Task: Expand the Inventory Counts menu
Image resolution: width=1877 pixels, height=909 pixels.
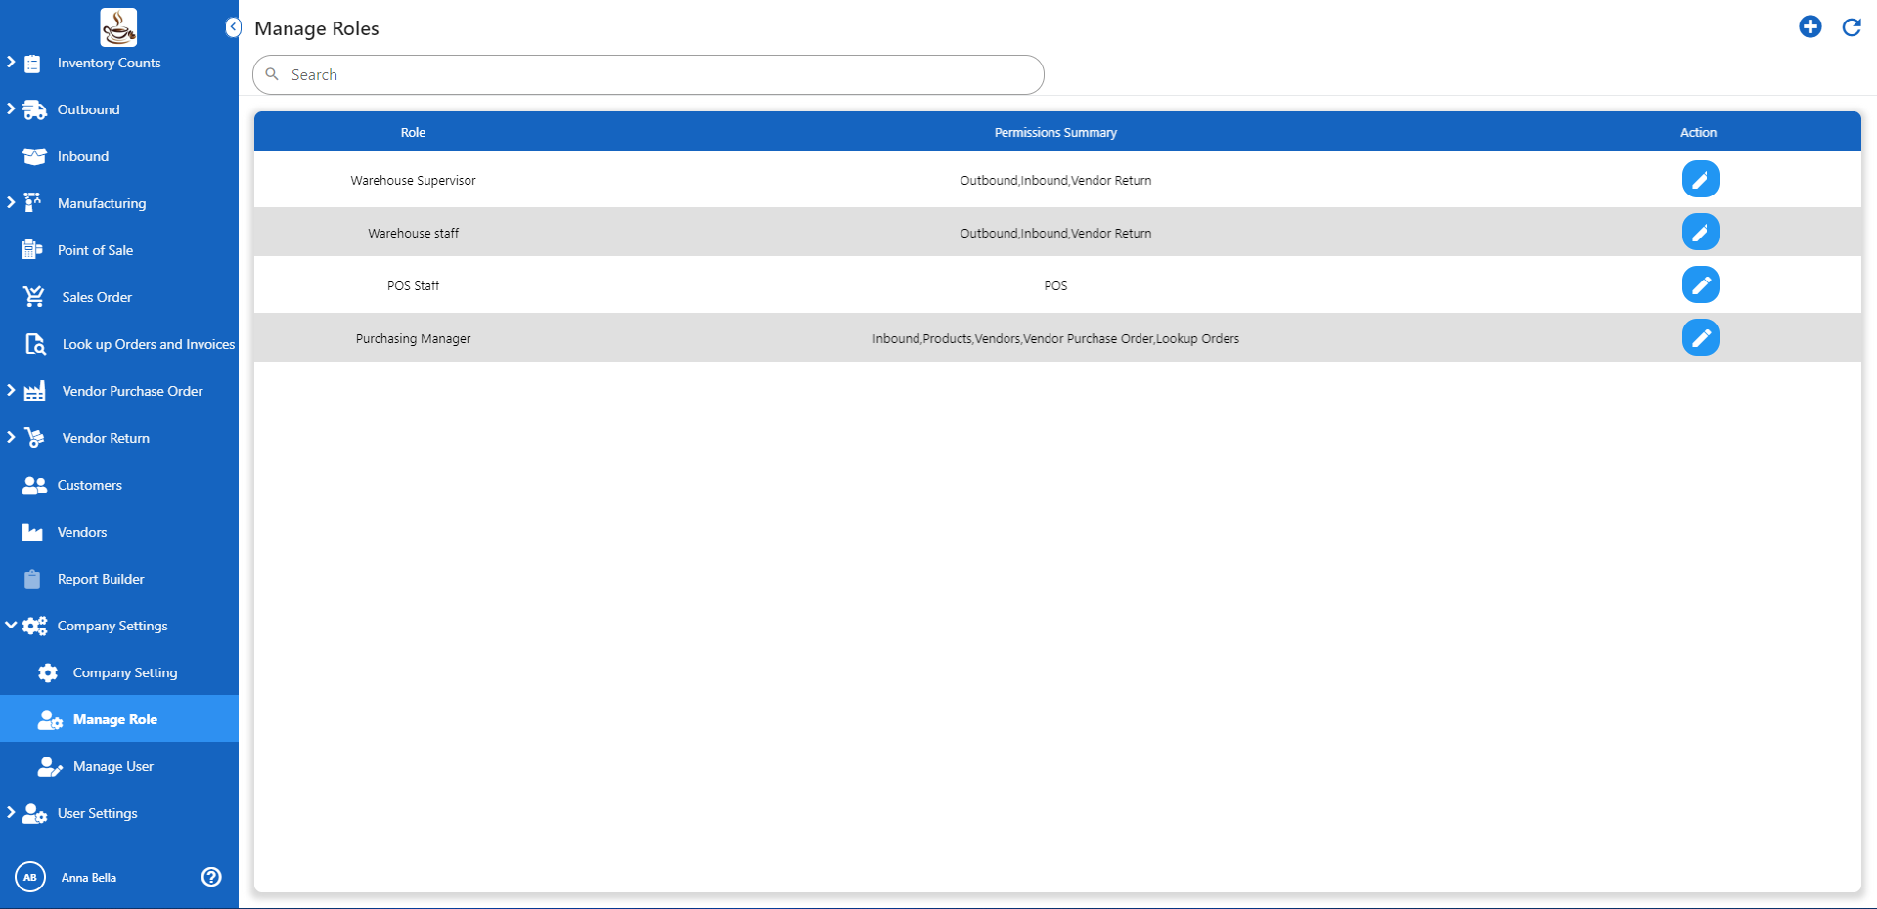Action: (11, 63)
